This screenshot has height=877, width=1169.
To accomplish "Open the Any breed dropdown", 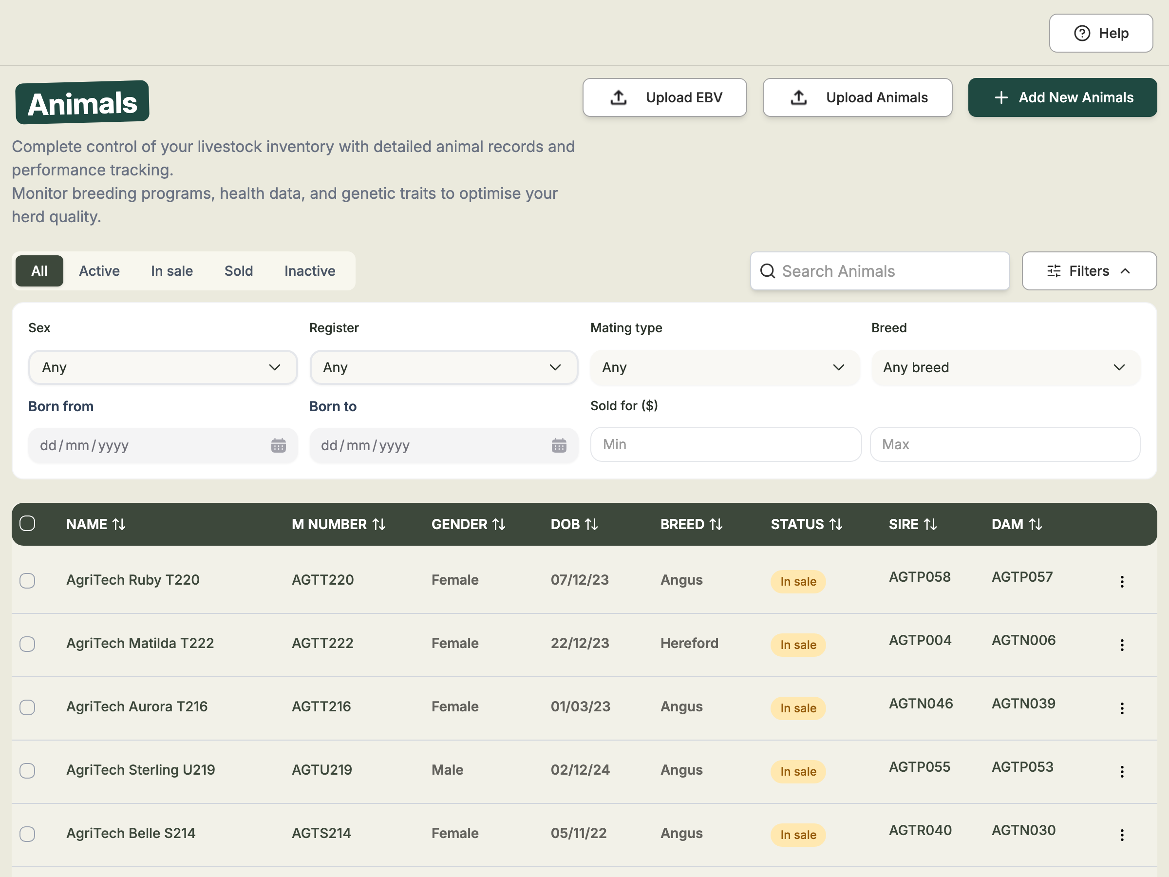I will 1006,367.
